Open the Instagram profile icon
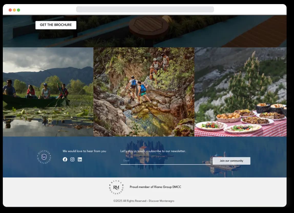294x213 pixels. pos(72,159)
